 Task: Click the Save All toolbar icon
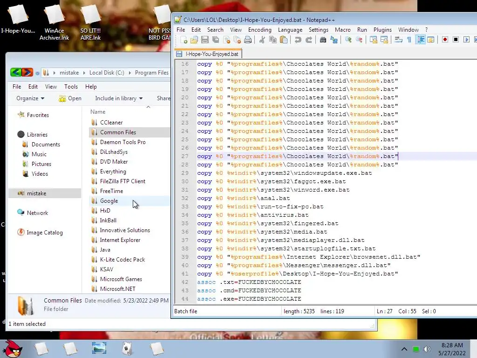pyautogui.click(x=216, y=40)
